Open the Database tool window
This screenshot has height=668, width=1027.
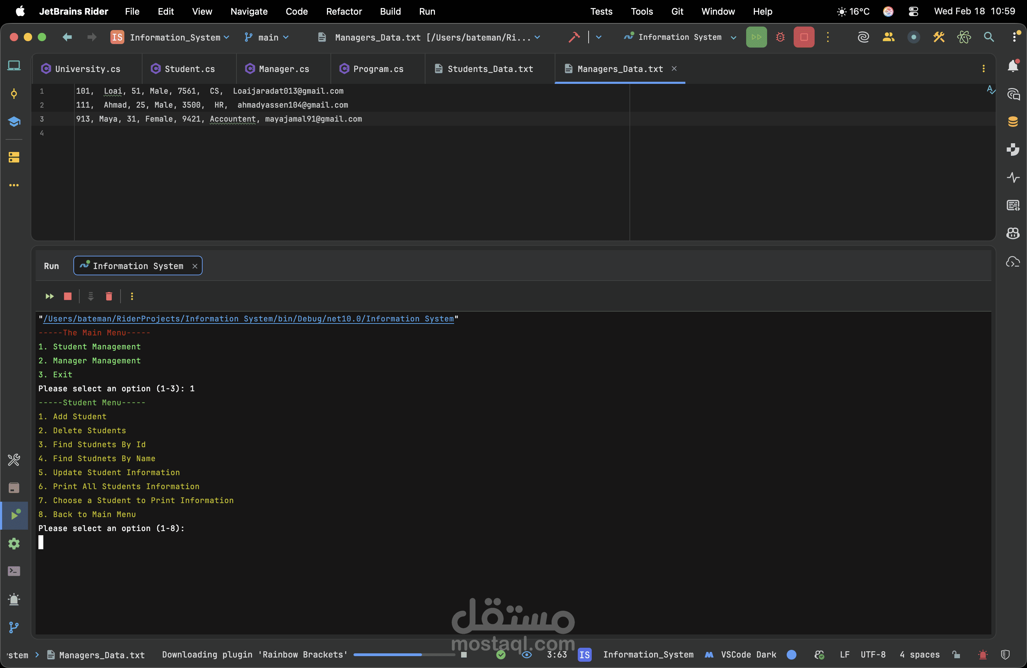coord(1013,122)
